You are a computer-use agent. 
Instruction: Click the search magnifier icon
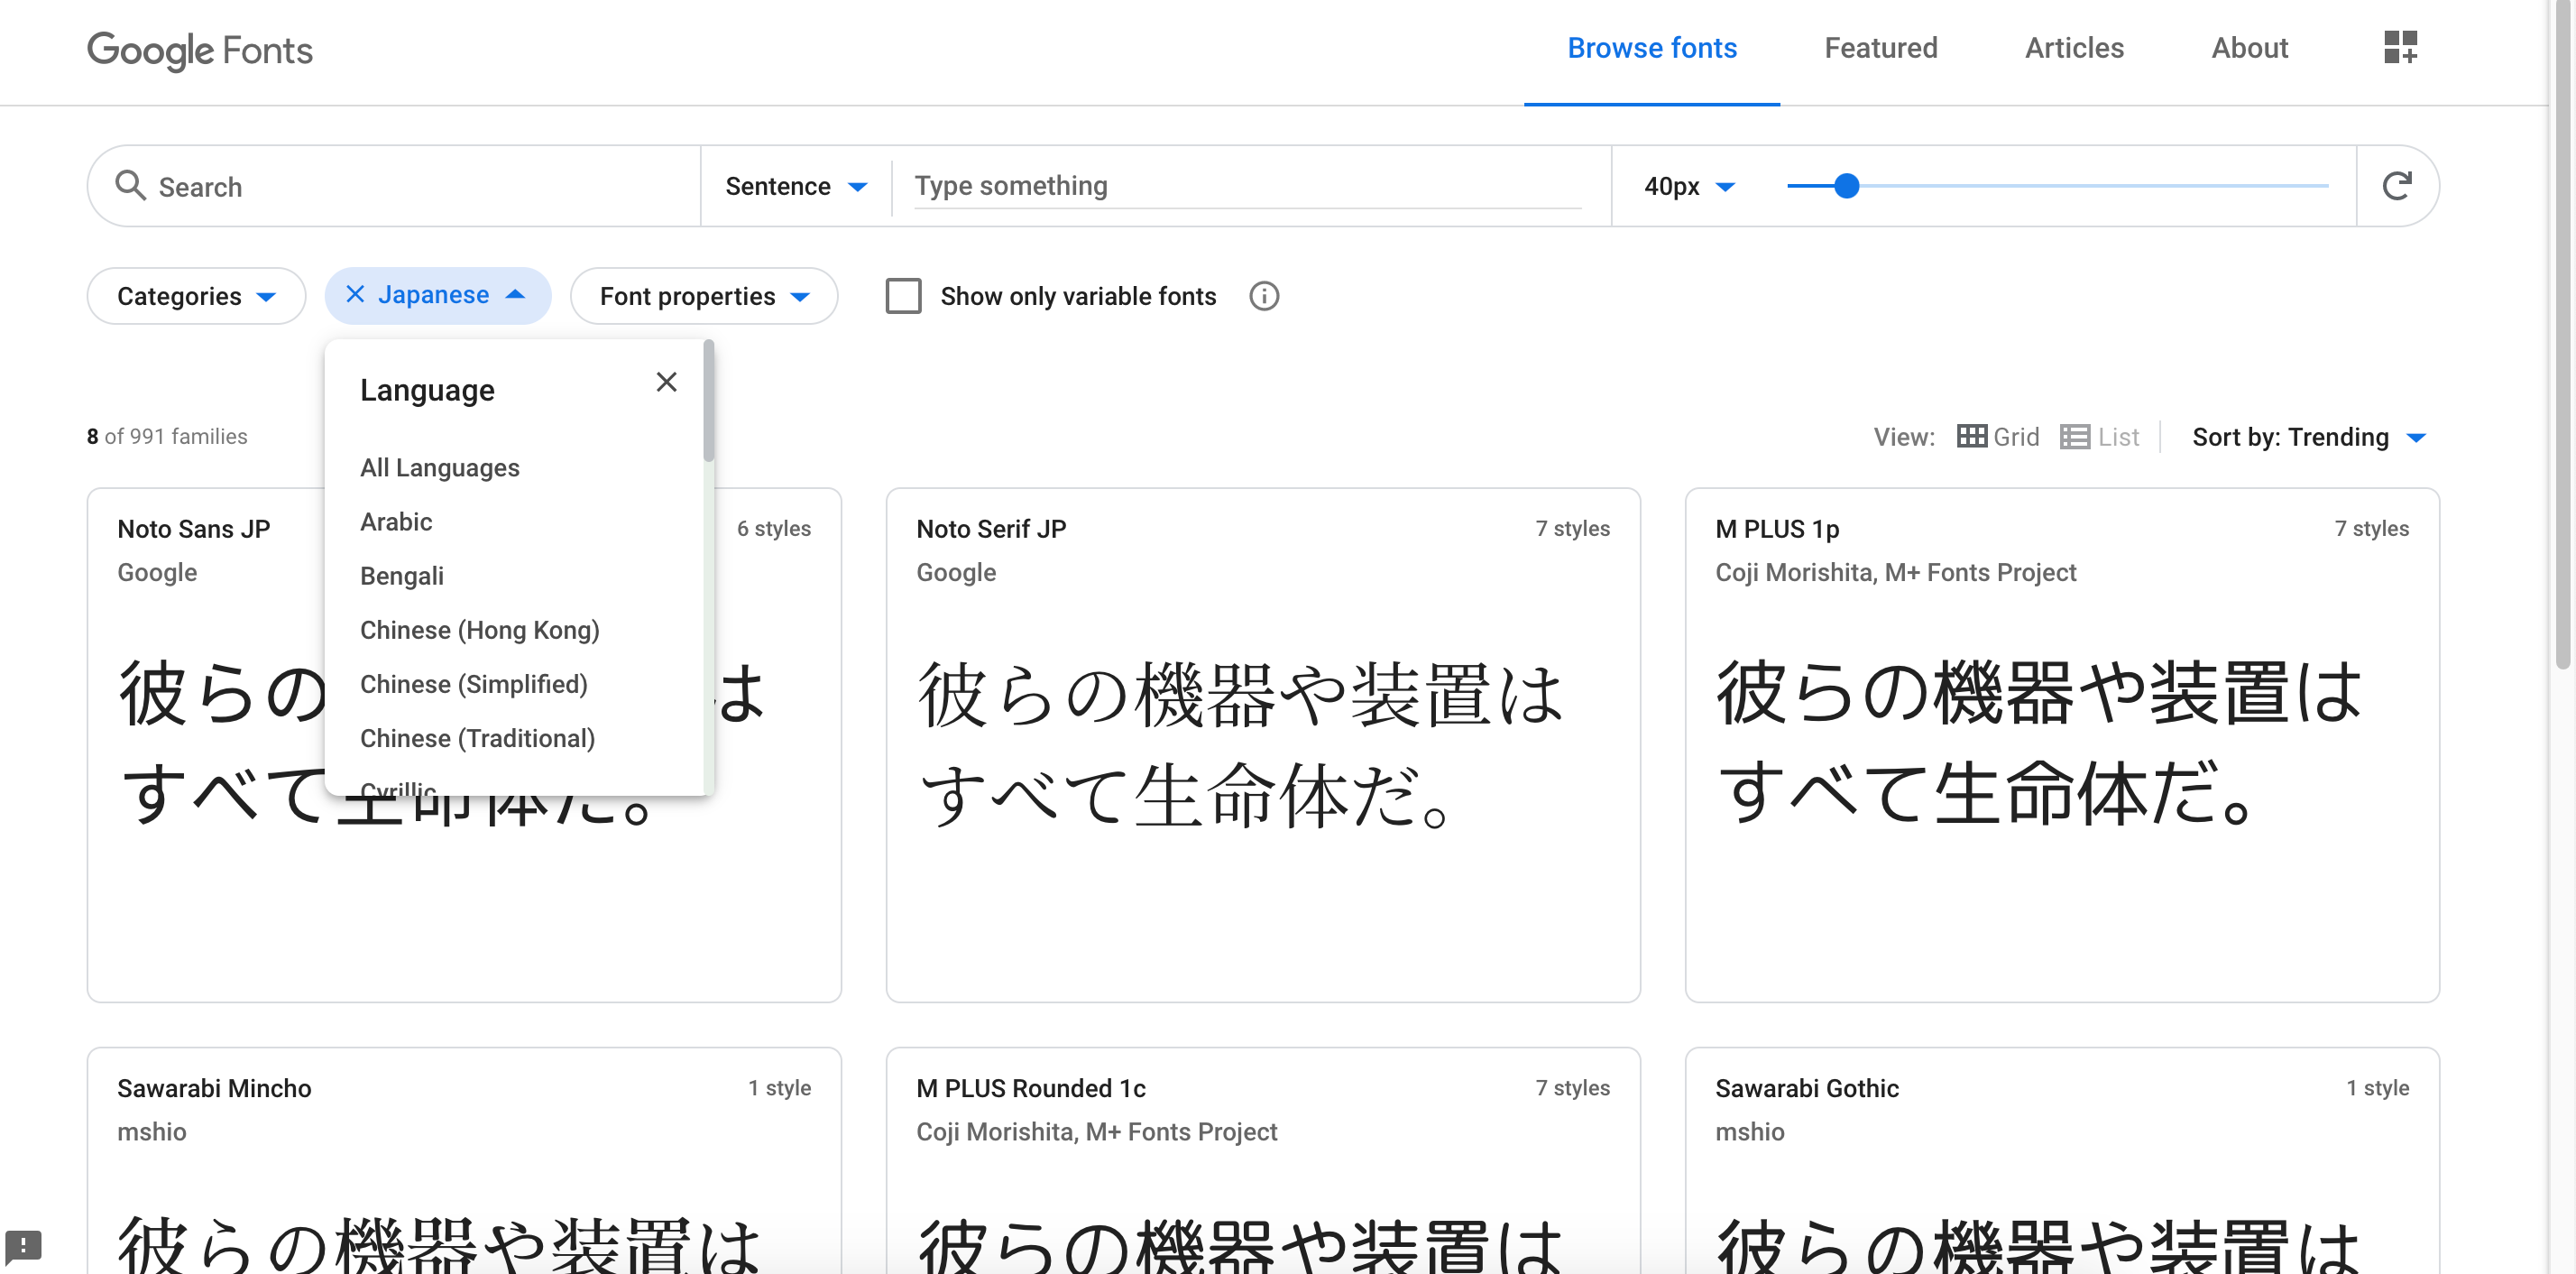pyautogui.click(x=131, y=186)
